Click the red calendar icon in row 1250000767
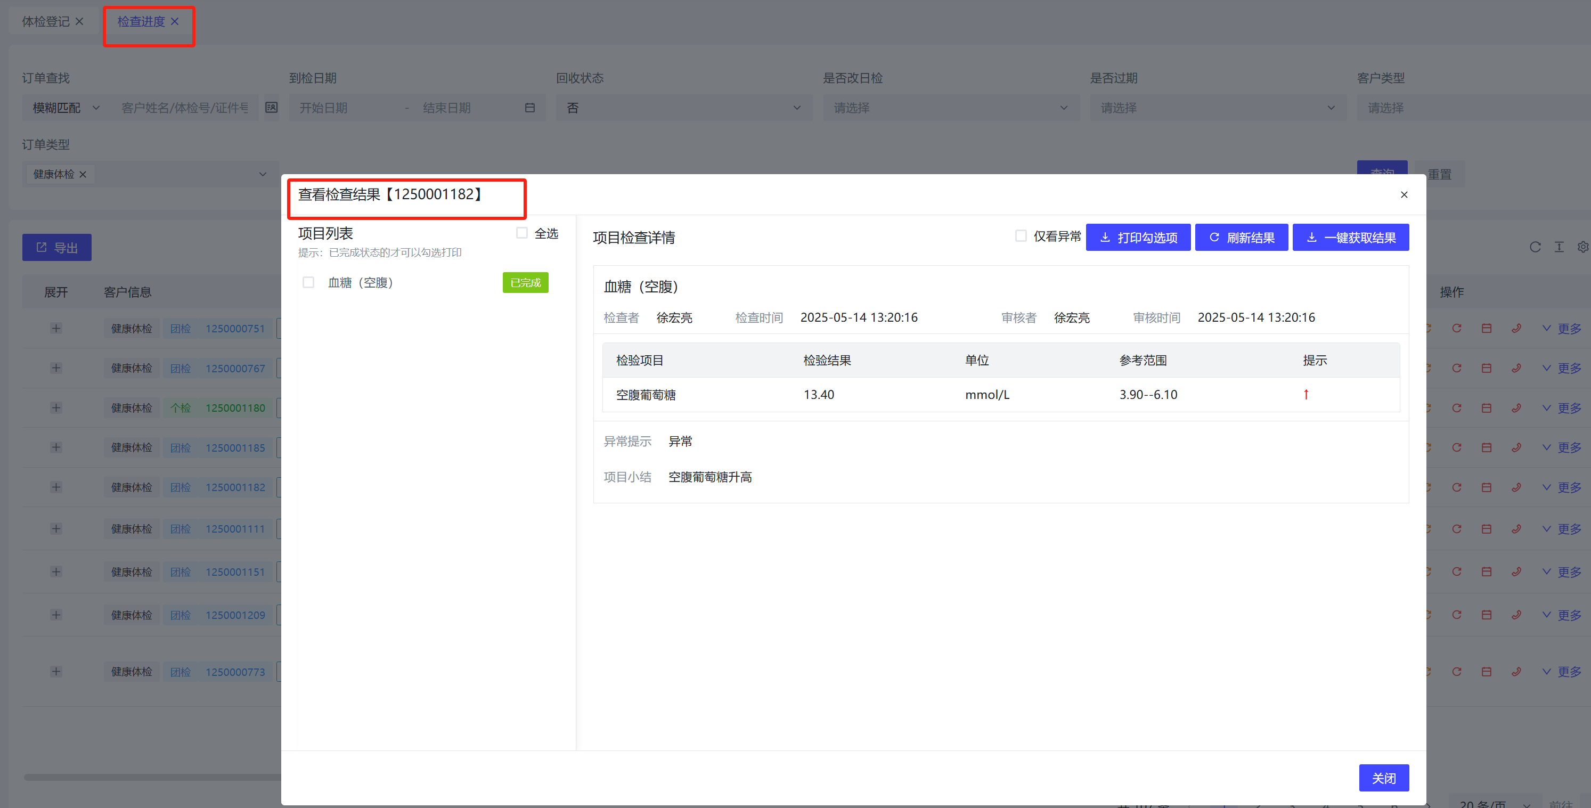1591x808 pixels. (x=1487, y=368)
